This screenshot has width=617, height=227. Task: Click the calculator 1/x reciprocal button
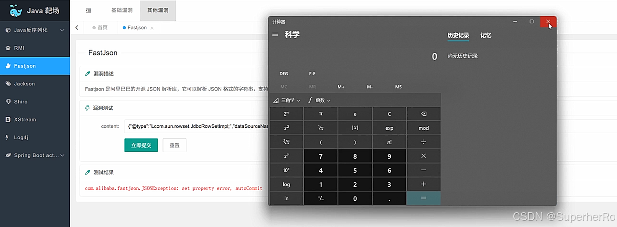321,128
